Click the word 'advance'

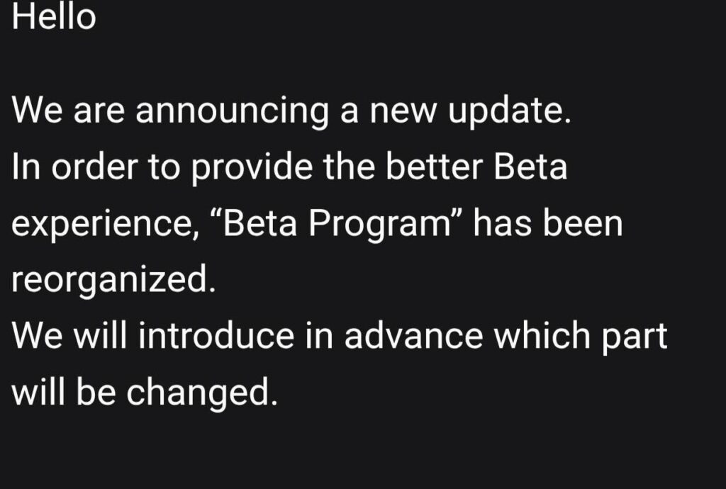pos(413,335)
